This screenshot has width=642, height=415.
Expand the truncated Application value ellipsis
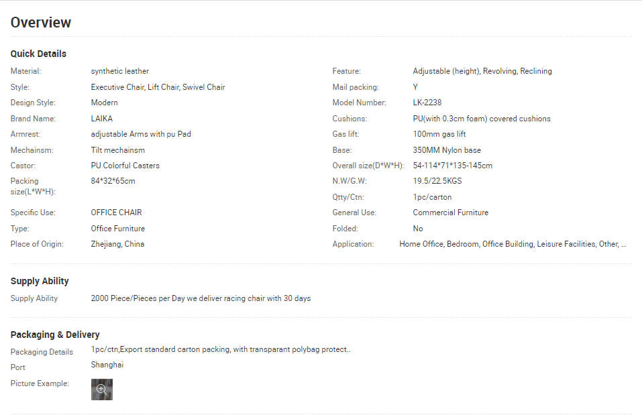click(x=624, y=244)
